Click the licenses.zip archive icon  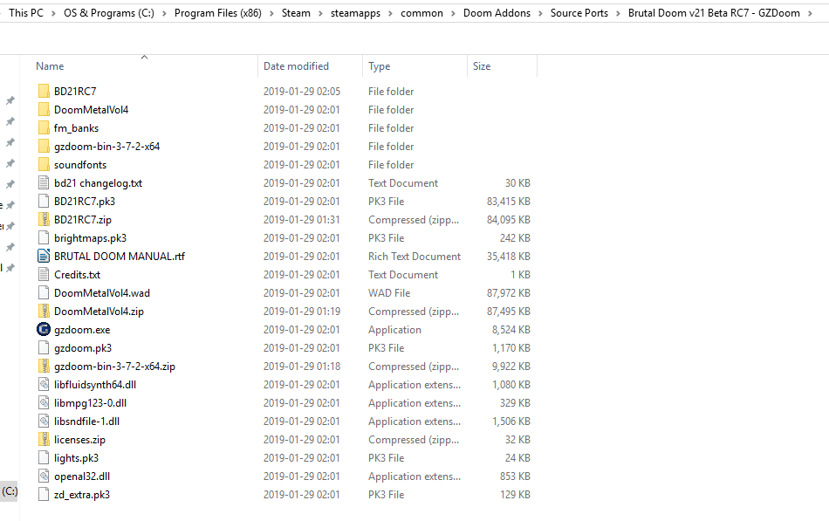(x=44, y=440)
